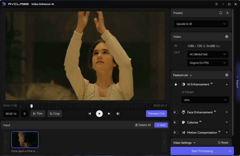This screenshot has width=240, height=156.
Task: Click the timeline start time 00:02:11:08
Action: (x=10, y=106)
